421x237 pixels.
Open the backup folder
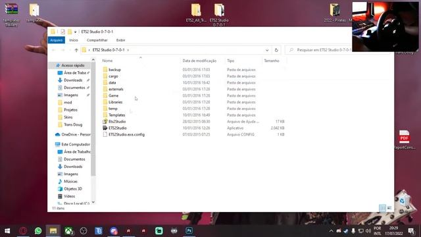click(x=114, y=70)
